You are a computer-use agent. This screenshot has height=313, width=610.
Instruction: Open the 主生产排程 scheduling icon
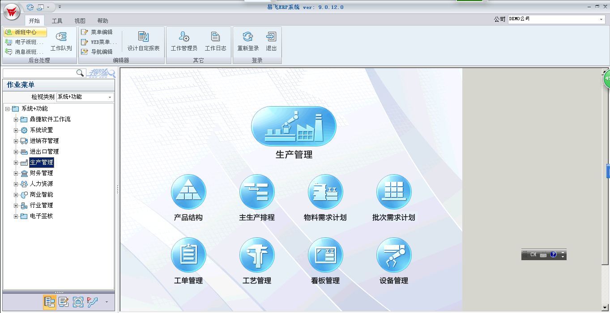click(257, 192)
